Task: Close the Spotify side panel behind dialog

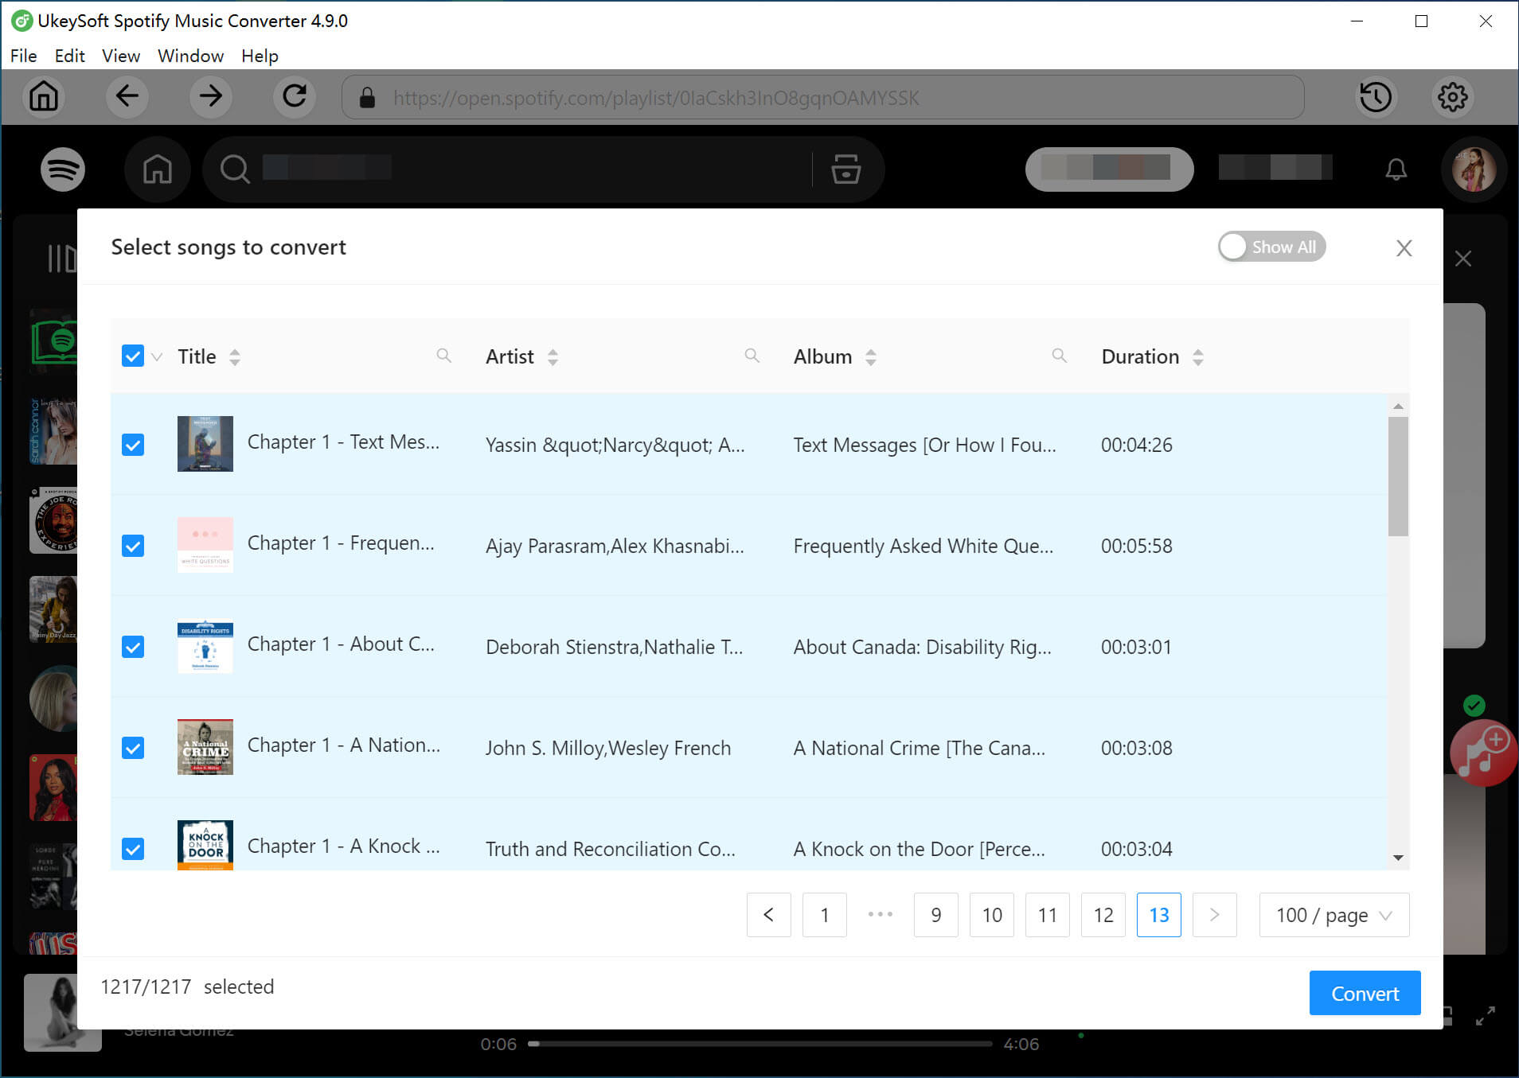Action: [x=1463, y=259]
